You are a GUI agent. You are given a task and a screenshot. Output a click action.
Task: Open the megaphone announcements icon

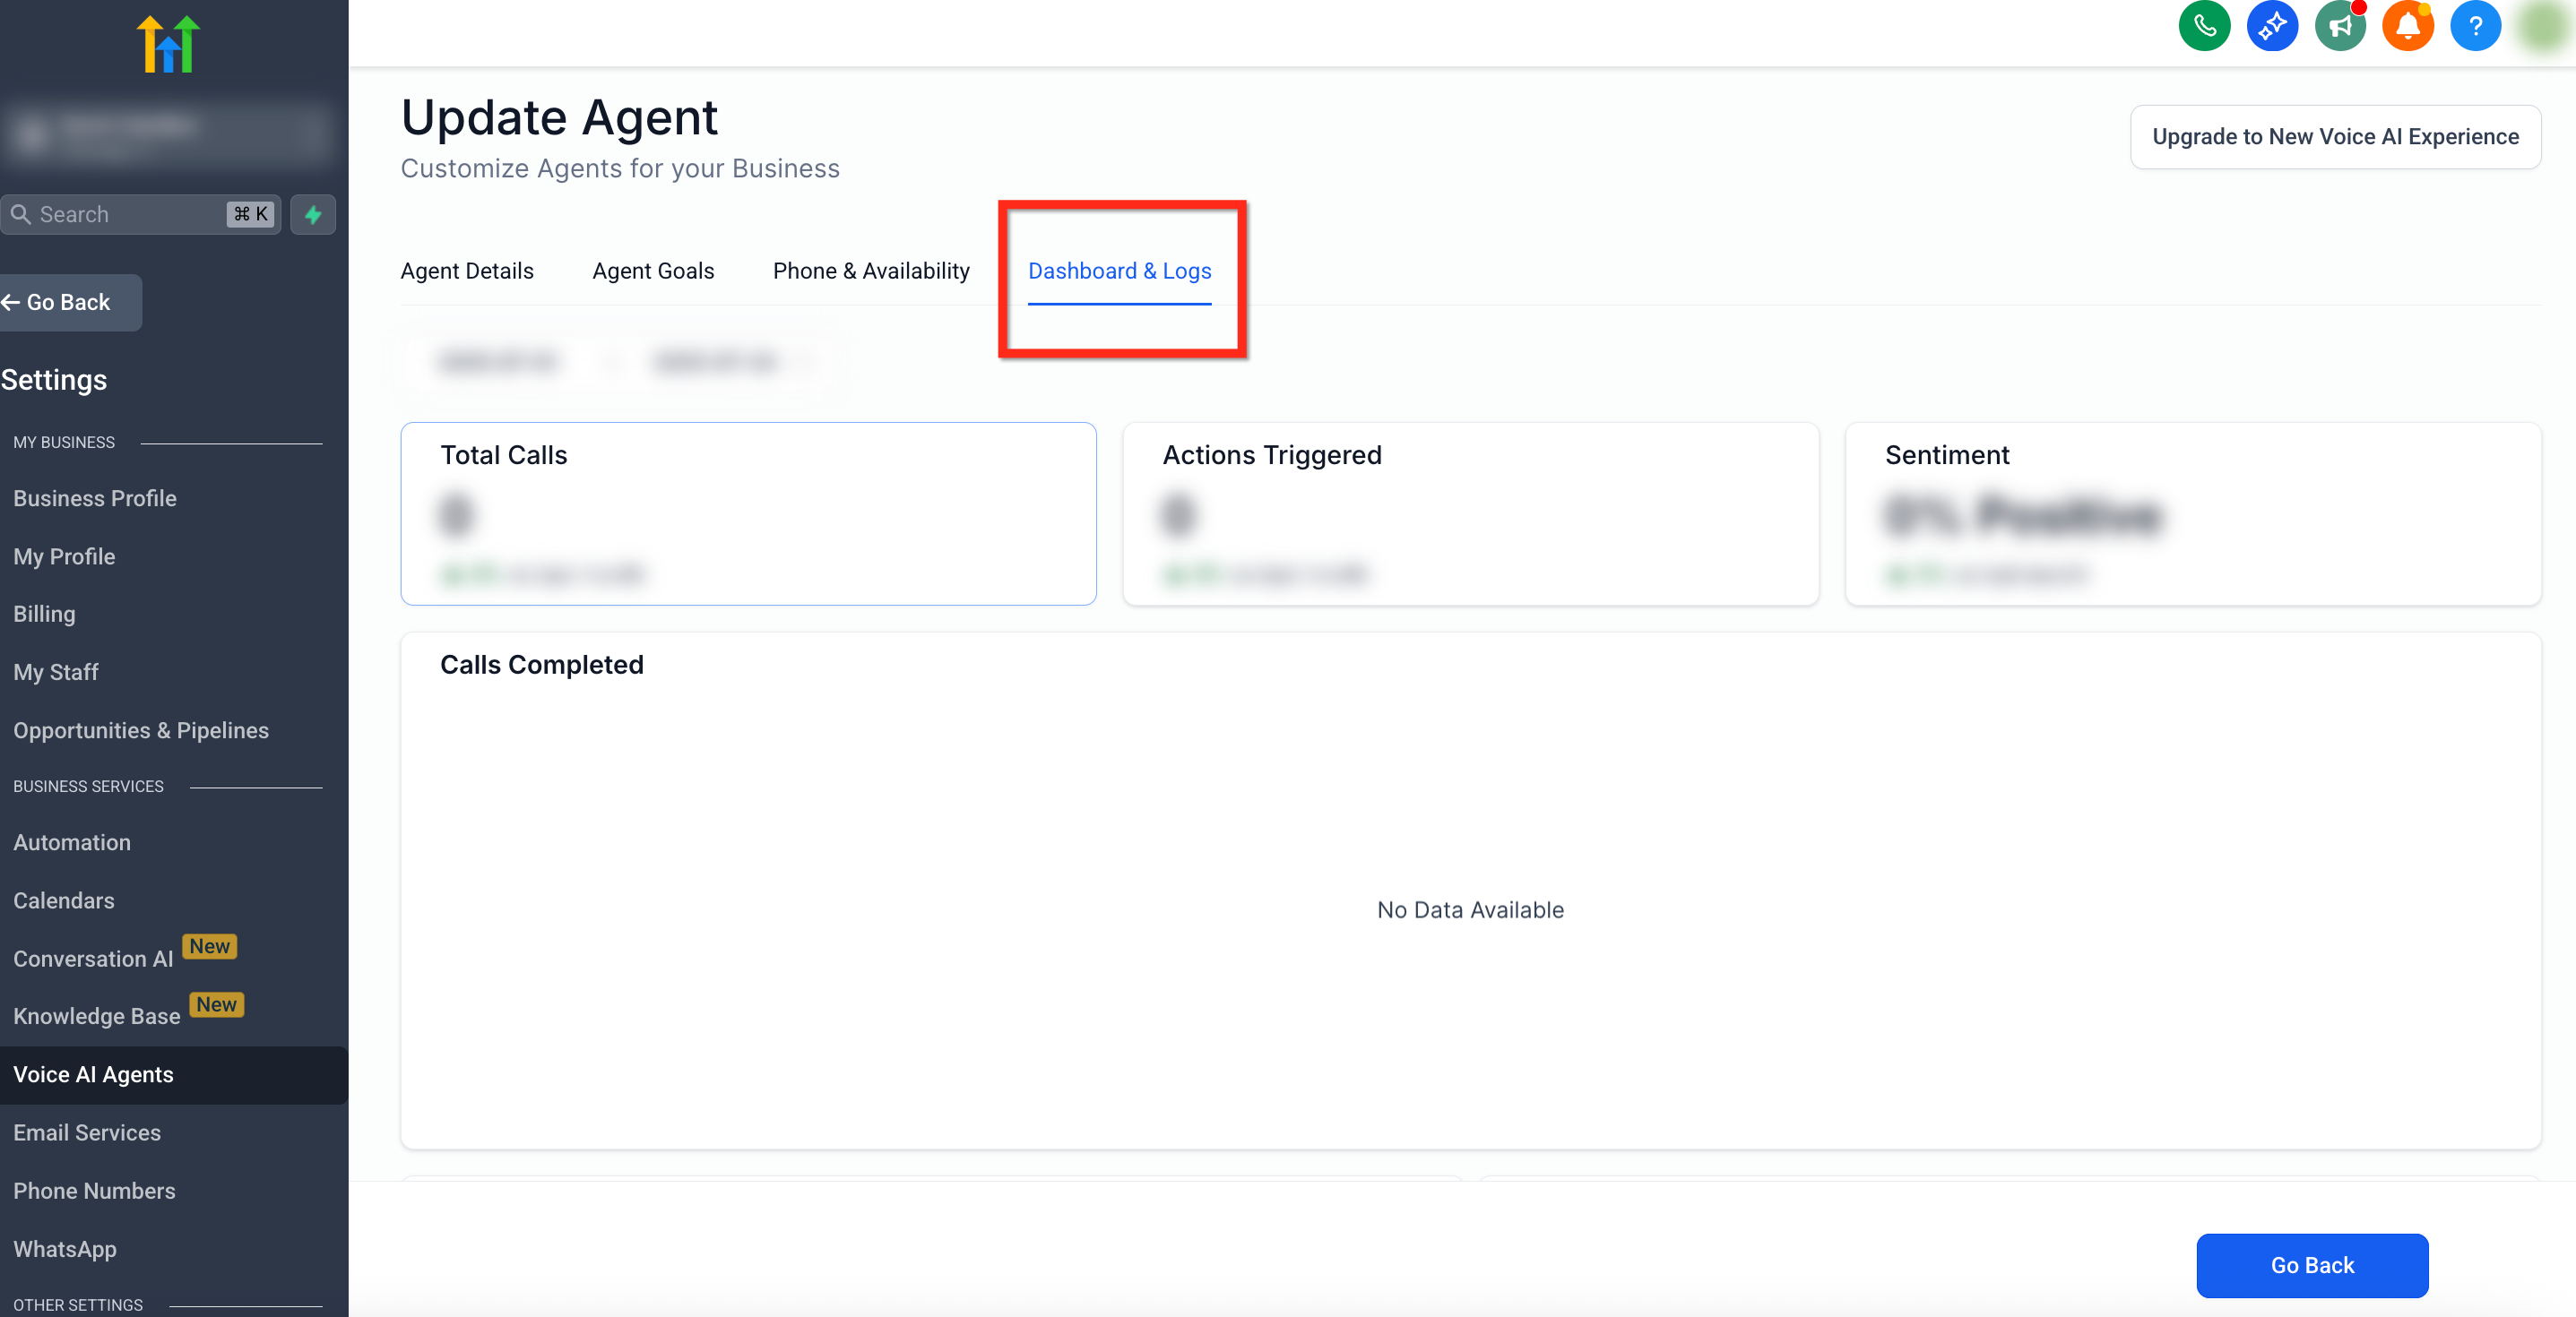(2340, 26)
